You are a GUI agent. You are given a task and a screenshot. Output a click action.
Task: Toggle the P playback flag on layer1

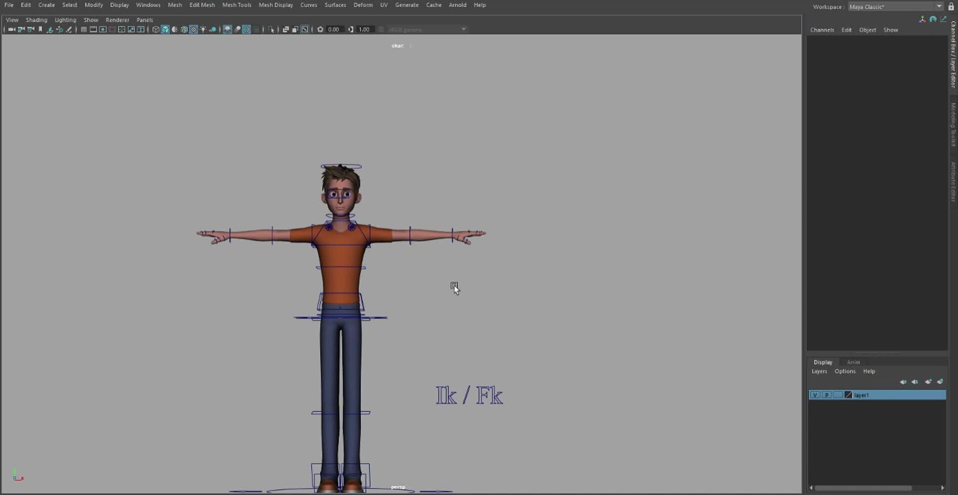(x=827, y=395)
